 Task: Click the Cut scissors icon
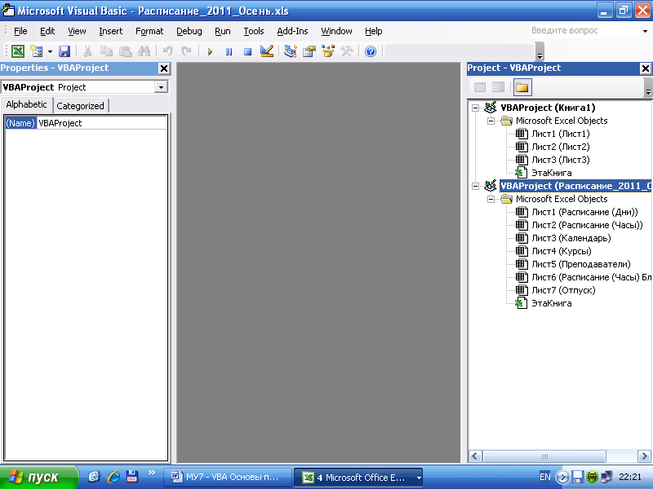pos(87,51)
